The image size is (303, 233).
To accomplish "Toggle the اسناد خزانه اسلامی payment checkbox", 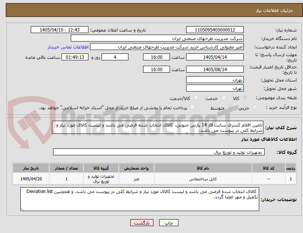I will pyautogui.click(x=193, y=107).
